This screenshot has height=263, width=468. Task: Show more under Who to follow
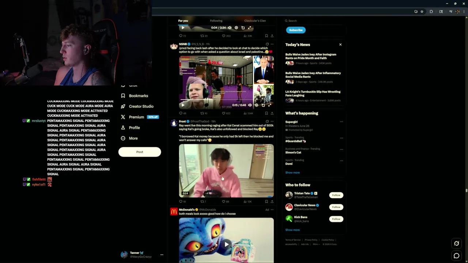pyautogui.click(x=292, y=230)
